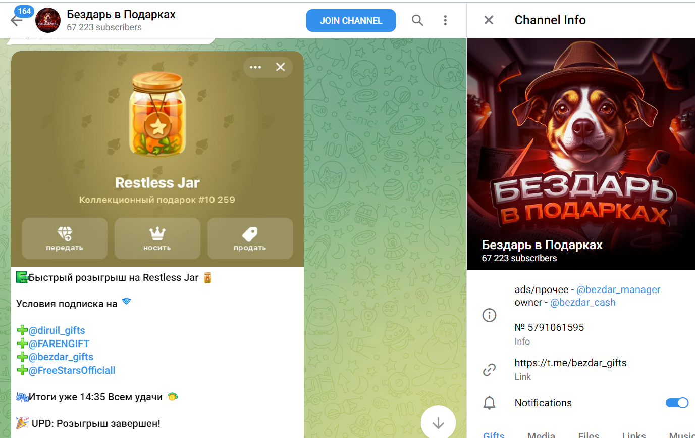695x438 pixels.
Task: Open the https://t.me/bezdar_gifts channel link
Action: 570,363
